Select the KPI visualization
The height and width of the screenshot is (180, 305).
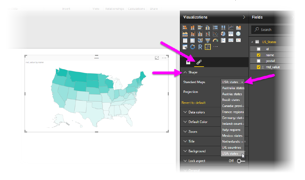coord(238,40)
